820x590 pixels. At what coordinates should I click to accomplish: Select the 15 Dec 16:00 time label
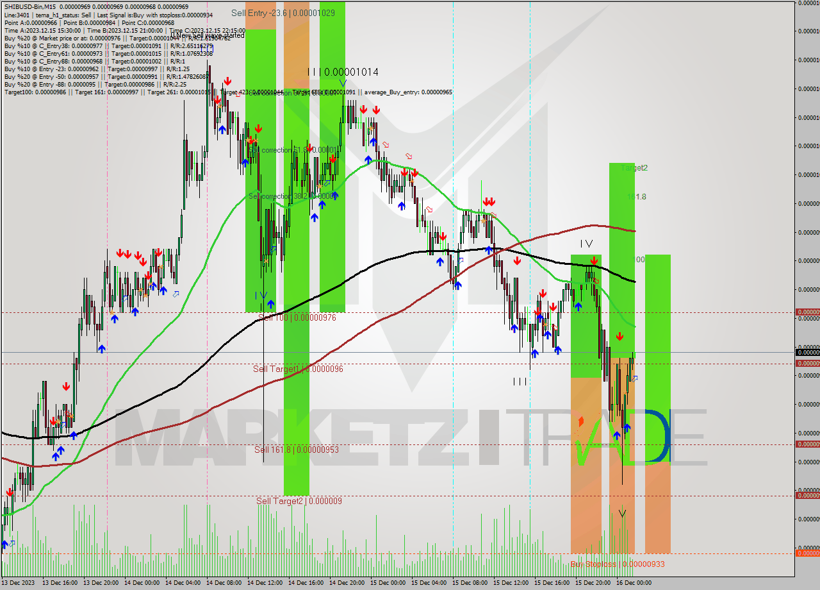pos(552,583)
